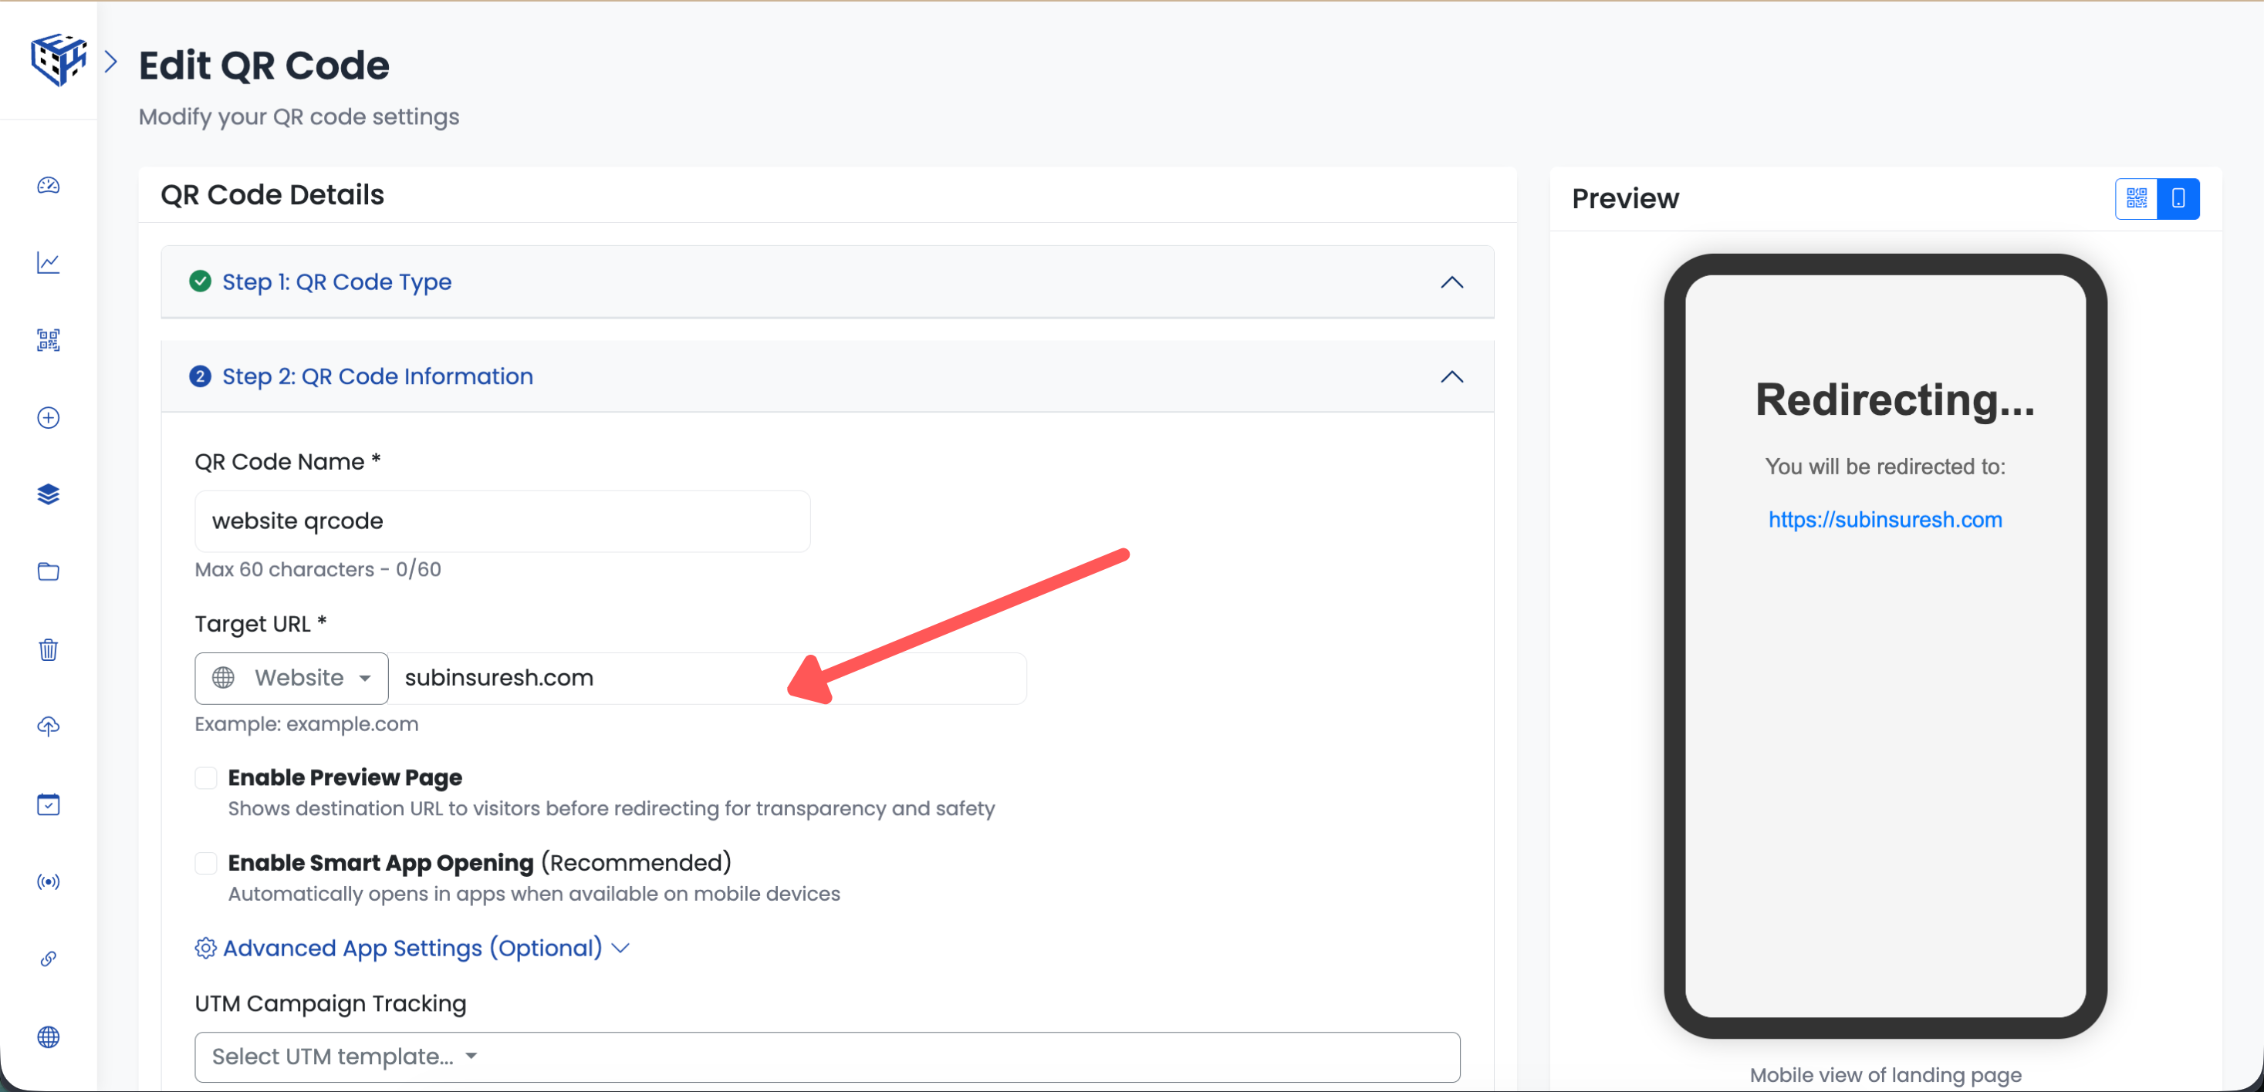Enable Smart App Opening checkbox

pos(206,863)
